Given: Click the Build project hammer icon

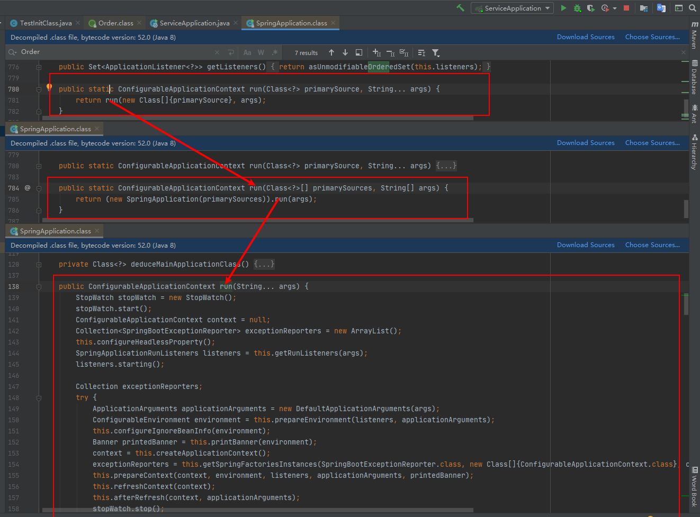Looking at the screenshot, I should (460, 8).
